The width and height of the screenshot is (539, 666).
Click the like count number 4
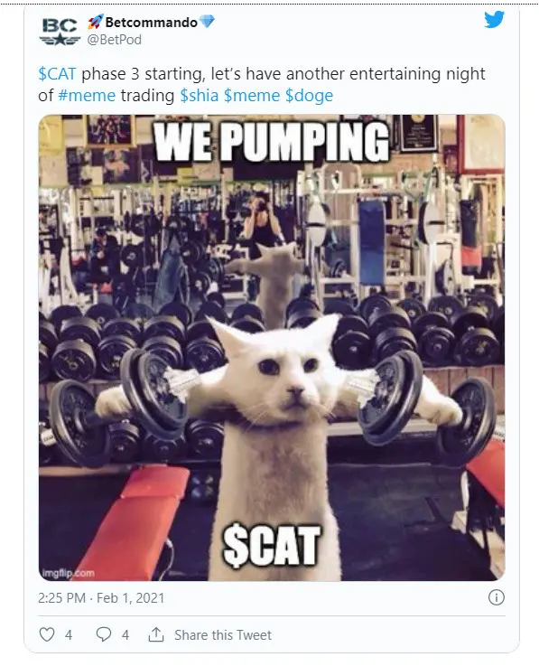tap(69, 635)
